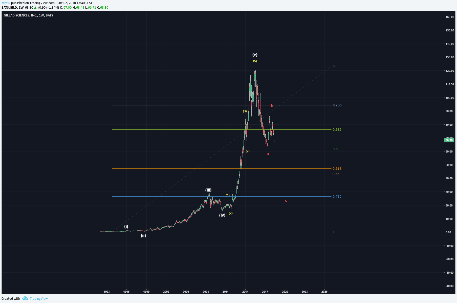Click the GILEAD SCIENCES, INC., 1W, BATS chart title

pyautogui.click(x=28, y=15)
